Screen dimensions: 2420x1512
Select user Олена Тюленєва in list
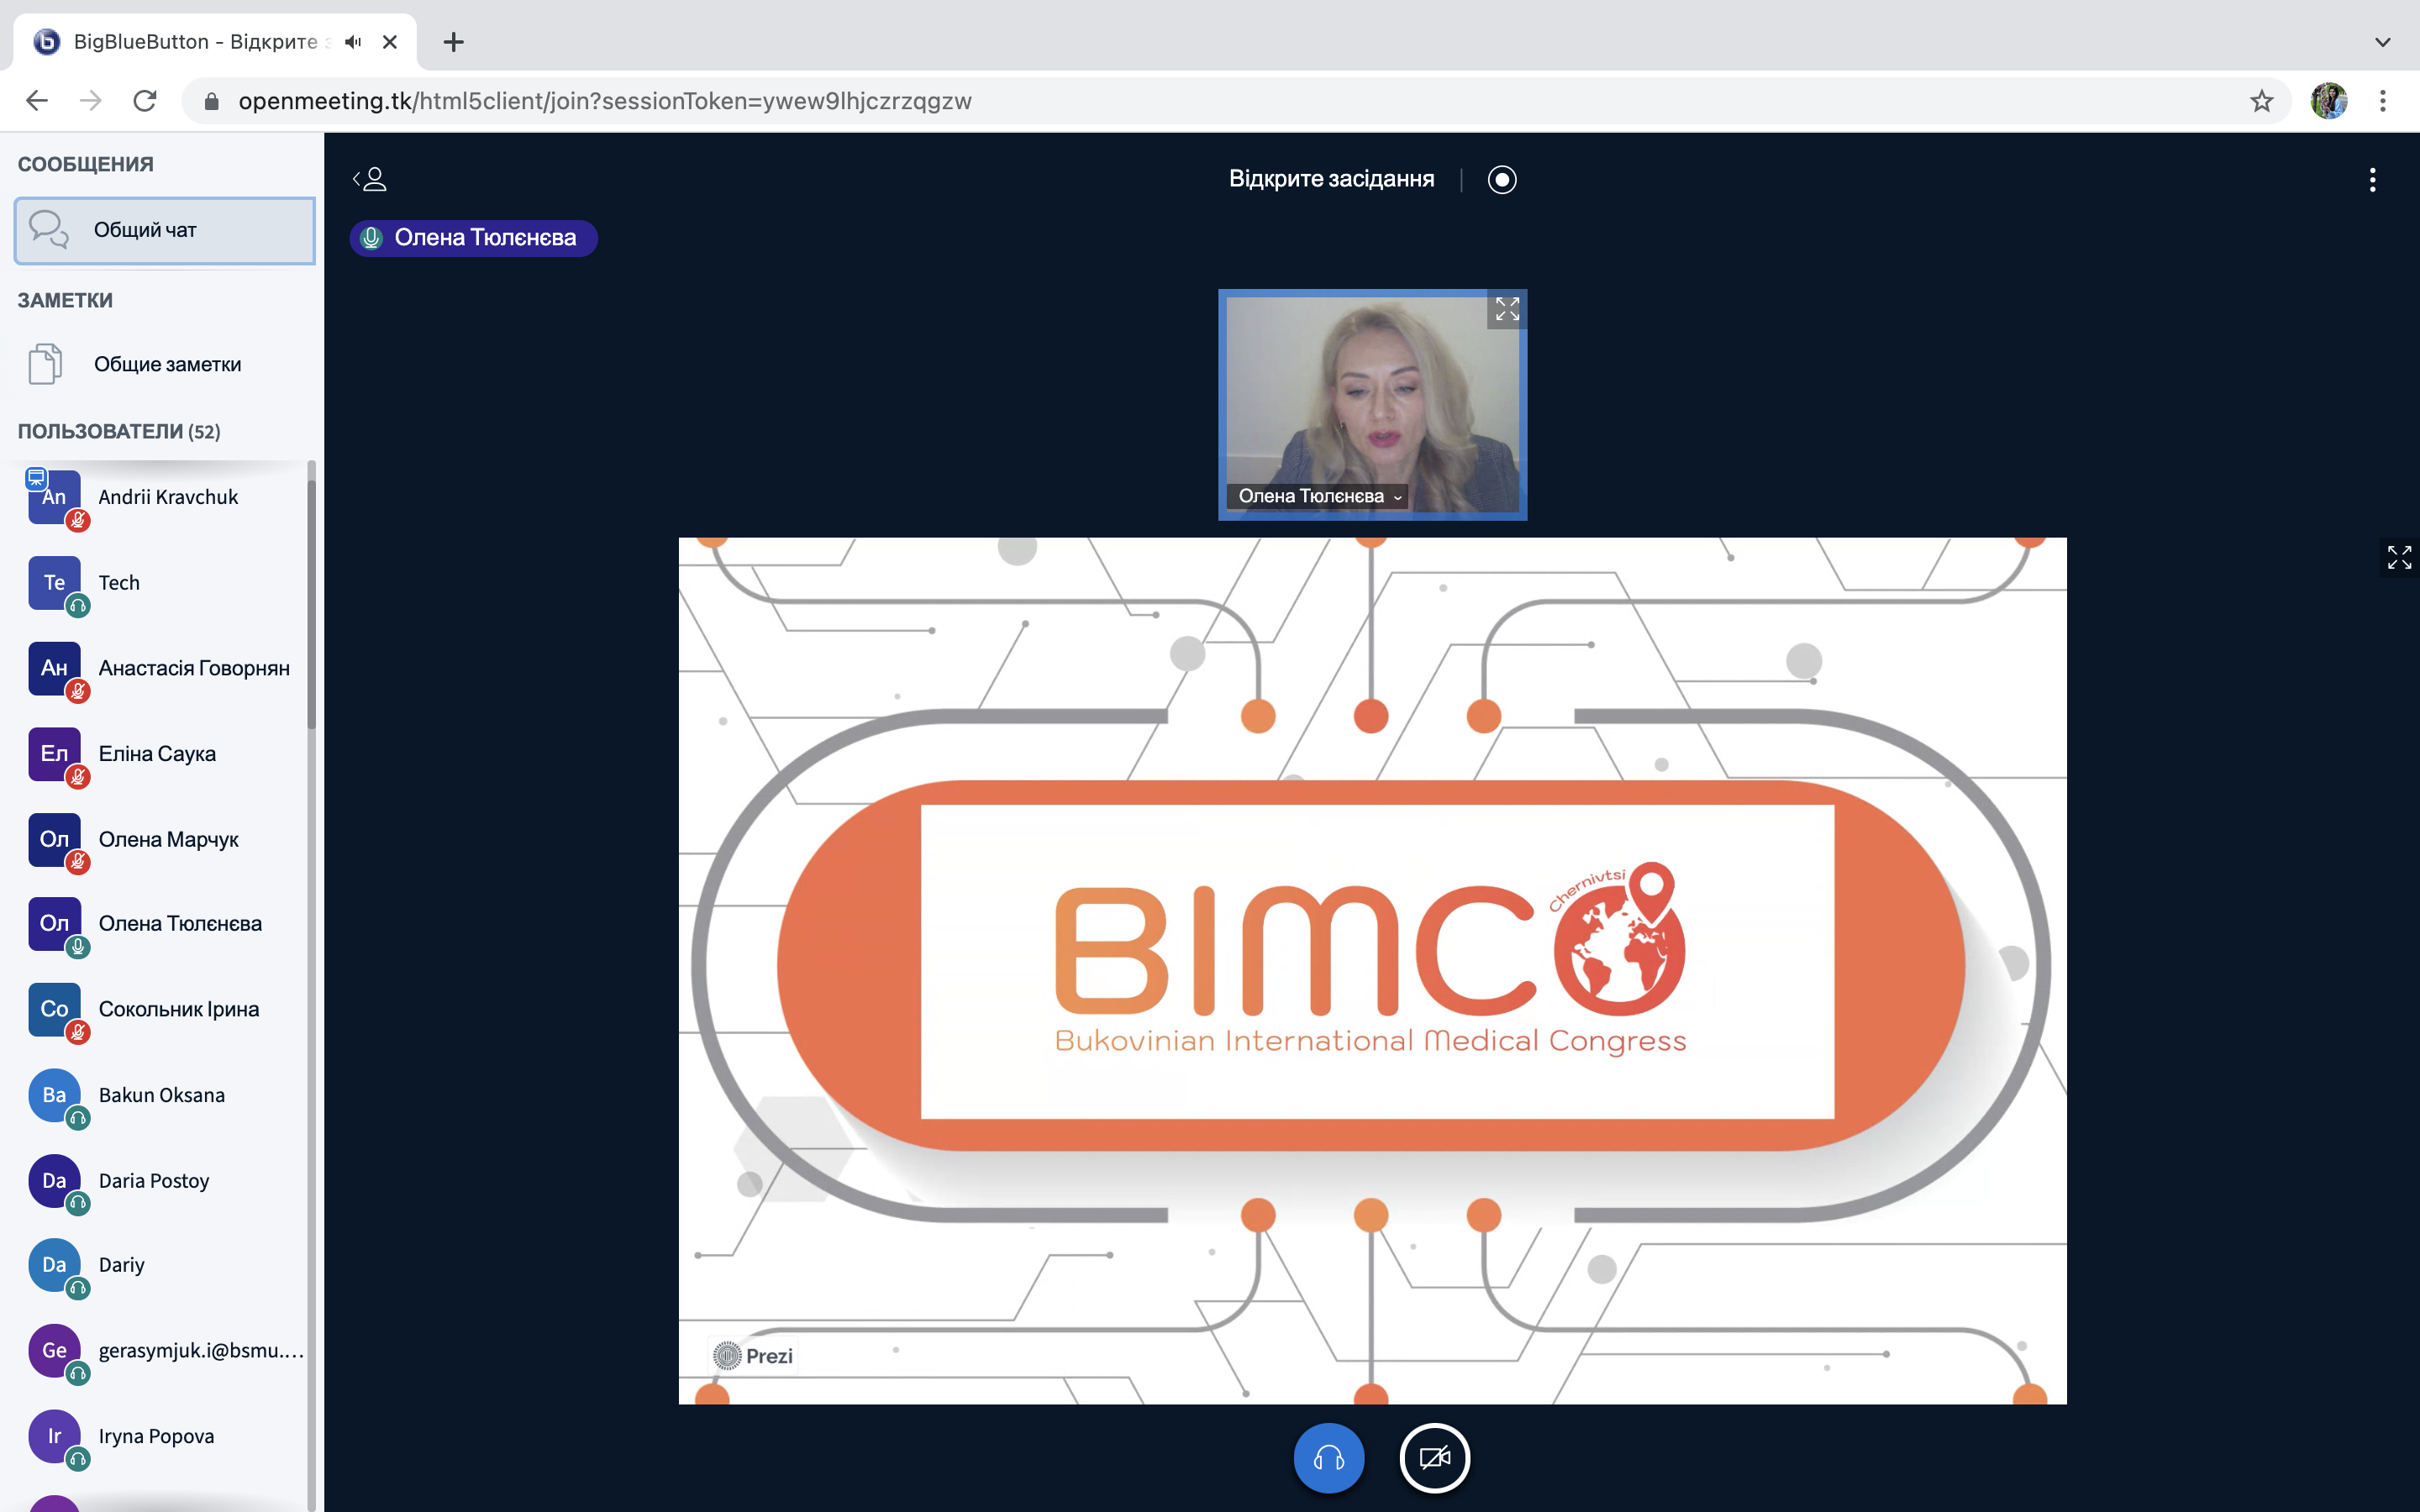(165, 923)
